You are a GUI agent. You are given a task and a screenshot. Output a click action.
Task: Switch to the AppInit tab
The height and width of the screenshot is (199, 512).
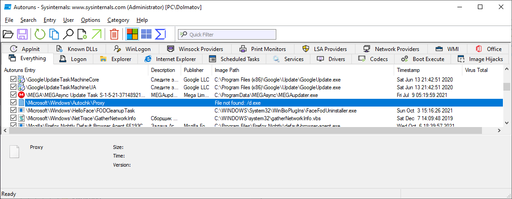[25, 49]
